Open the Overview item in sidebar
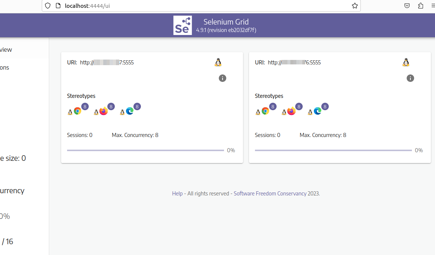 point(24,50)
